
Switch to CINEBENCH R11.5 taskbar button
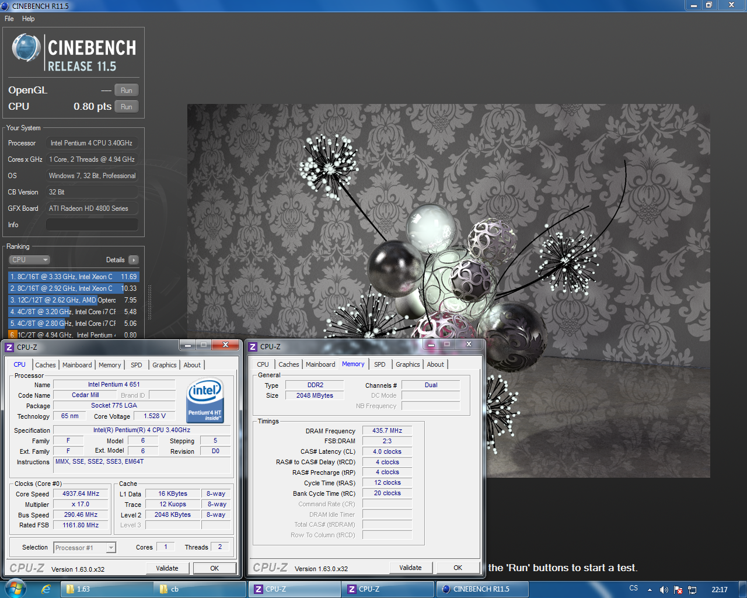481,589
